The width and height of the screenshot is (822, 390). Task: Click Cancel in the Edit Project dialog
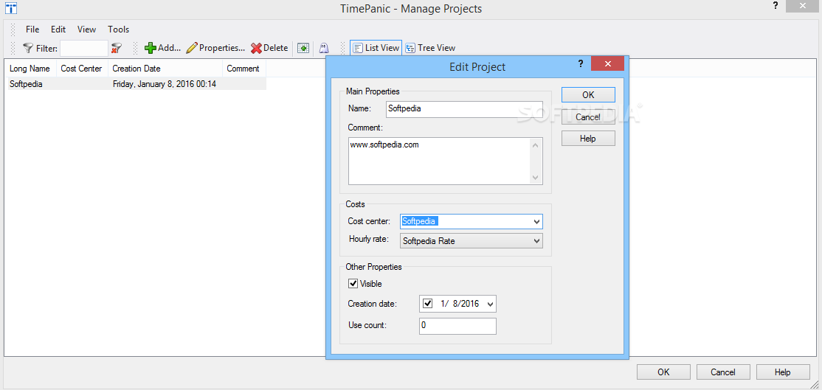(588, 116)
